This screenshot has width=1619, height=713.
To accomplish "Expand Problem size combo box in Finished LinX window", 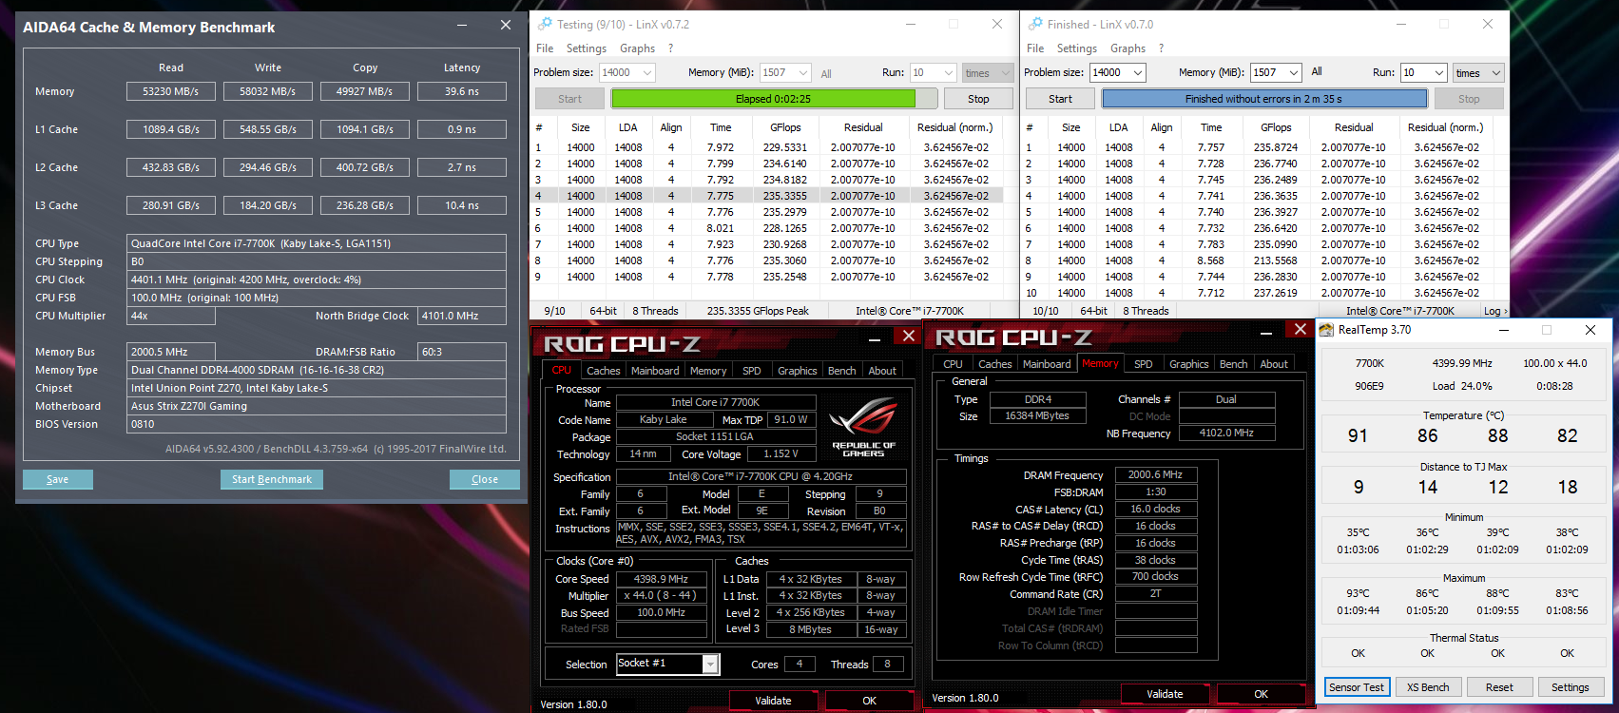I will (x=1138, y=72).
